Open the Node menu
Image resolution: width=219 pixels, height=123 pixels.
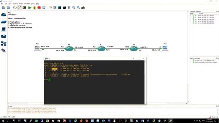coord(21,4)
